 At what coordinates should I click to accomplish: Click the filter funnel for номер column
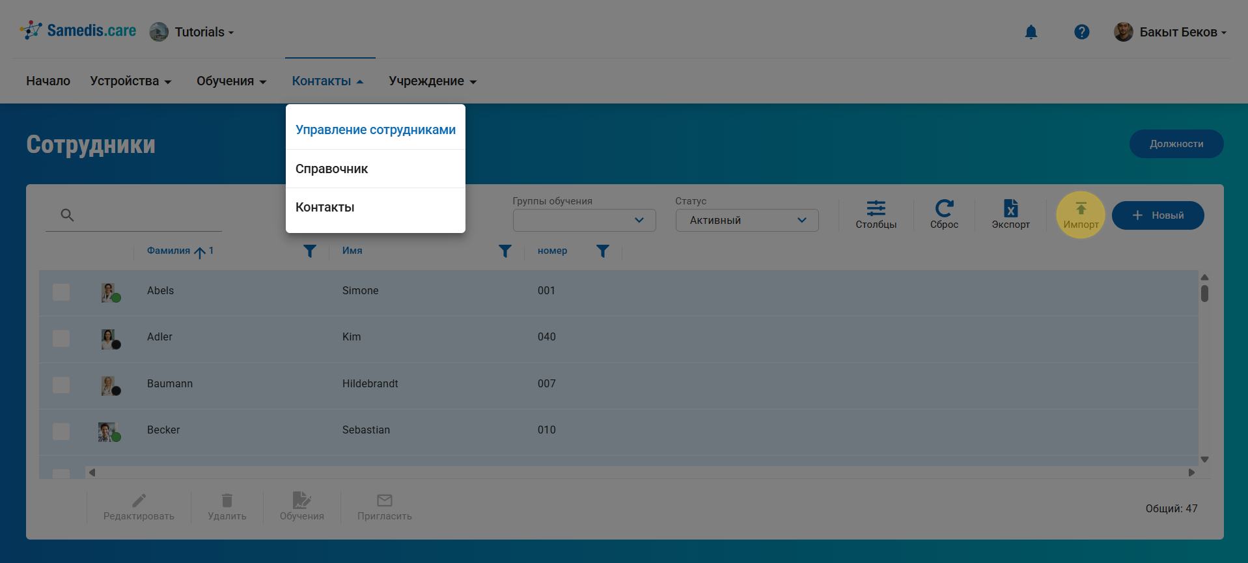603,251
